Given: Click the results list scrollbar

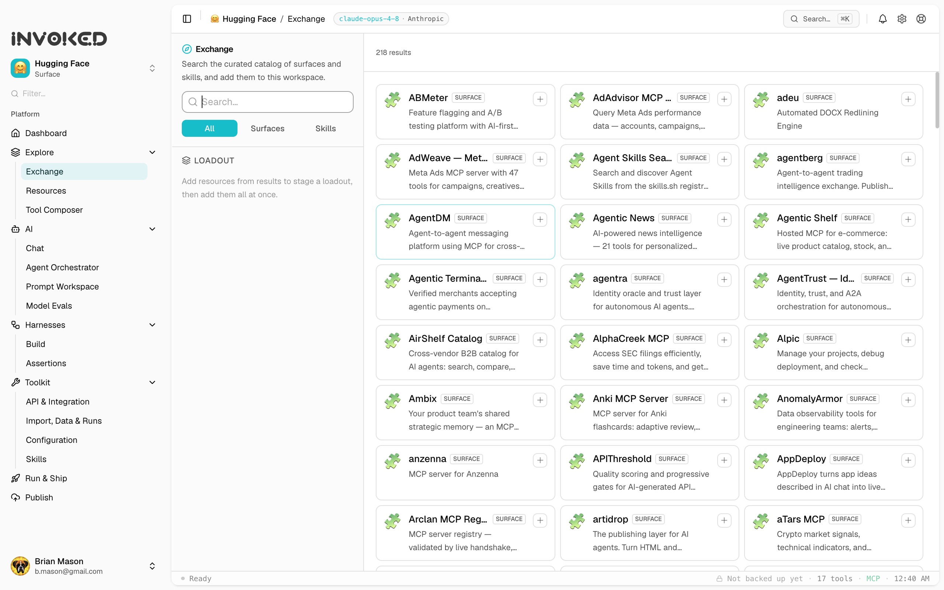Looking at the screenshot, I should click(937, 100).
